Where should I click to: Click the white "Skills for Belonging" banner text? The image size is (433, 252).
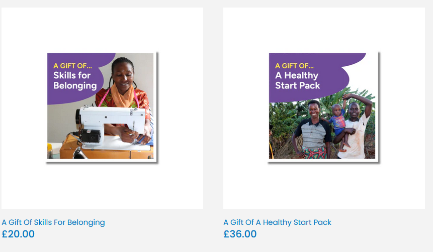pyautogui.click(x=75, y=80)
